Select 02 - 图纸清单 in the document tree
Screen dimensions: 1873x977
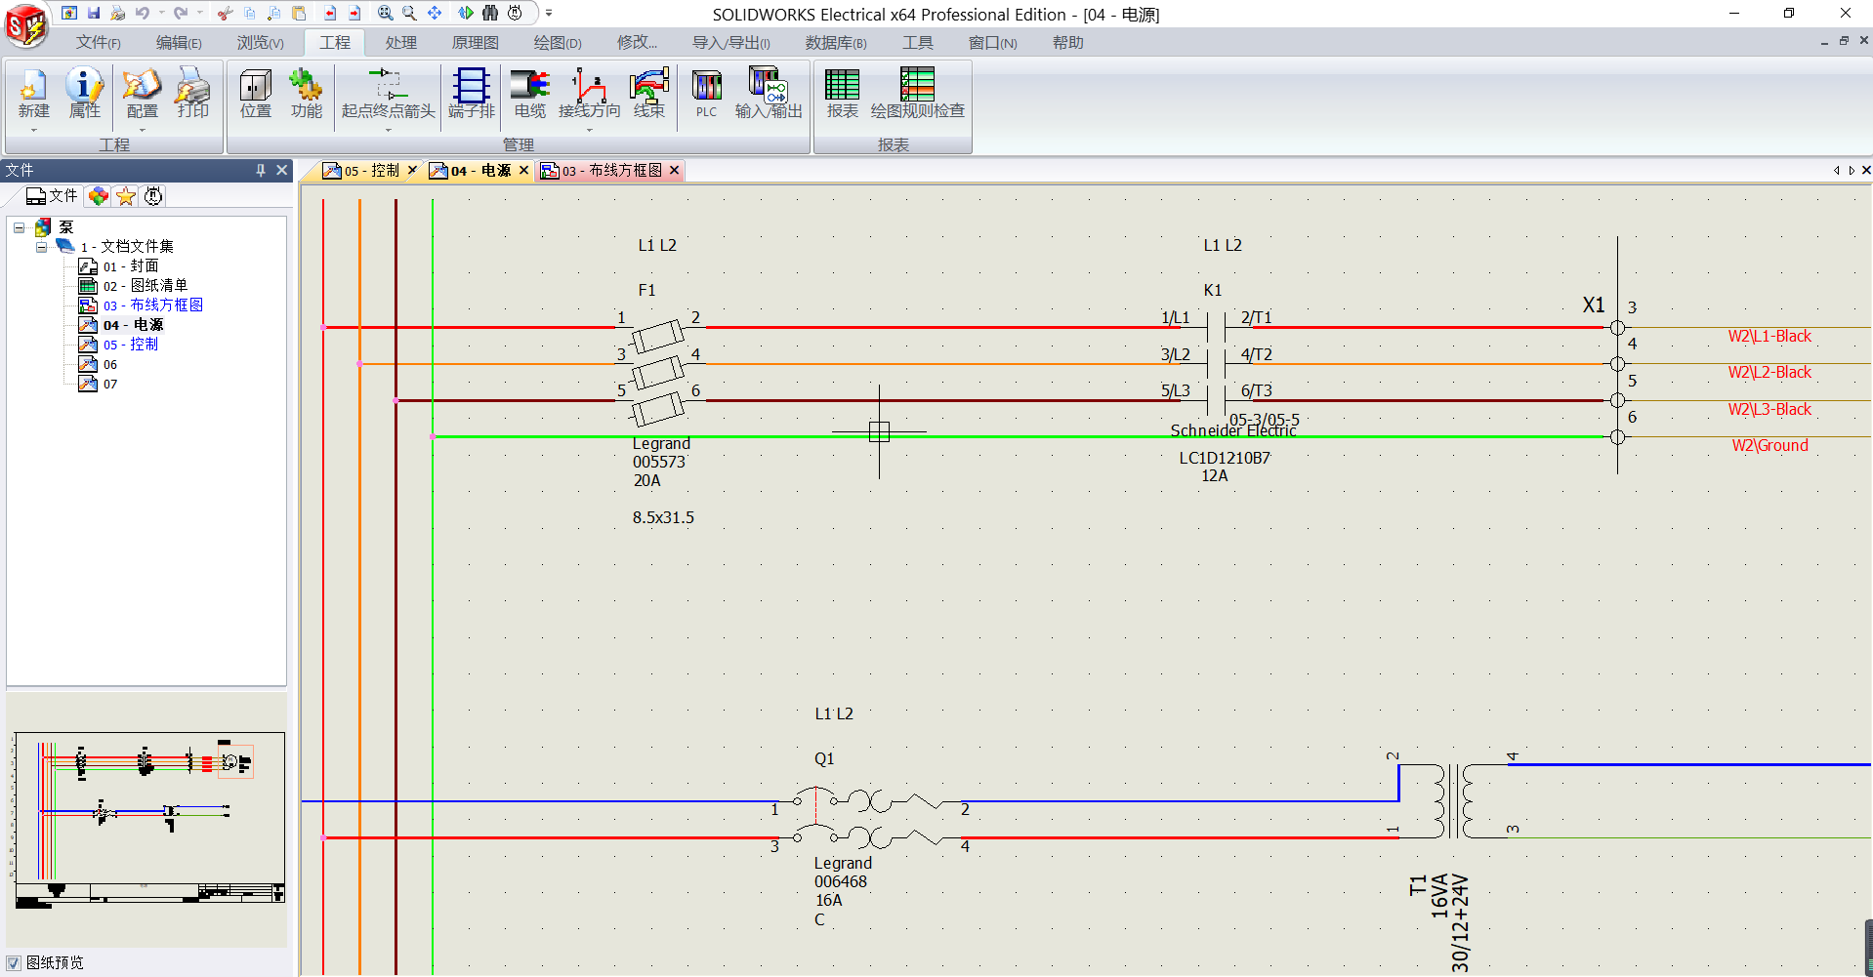pos(146,286)
